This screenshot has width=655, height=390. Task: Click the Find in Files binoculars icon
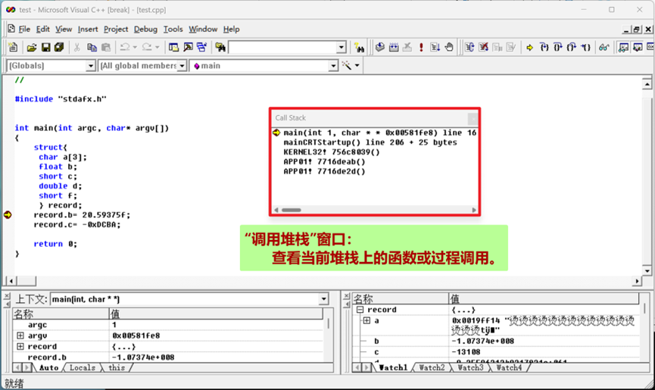point(220,47)
